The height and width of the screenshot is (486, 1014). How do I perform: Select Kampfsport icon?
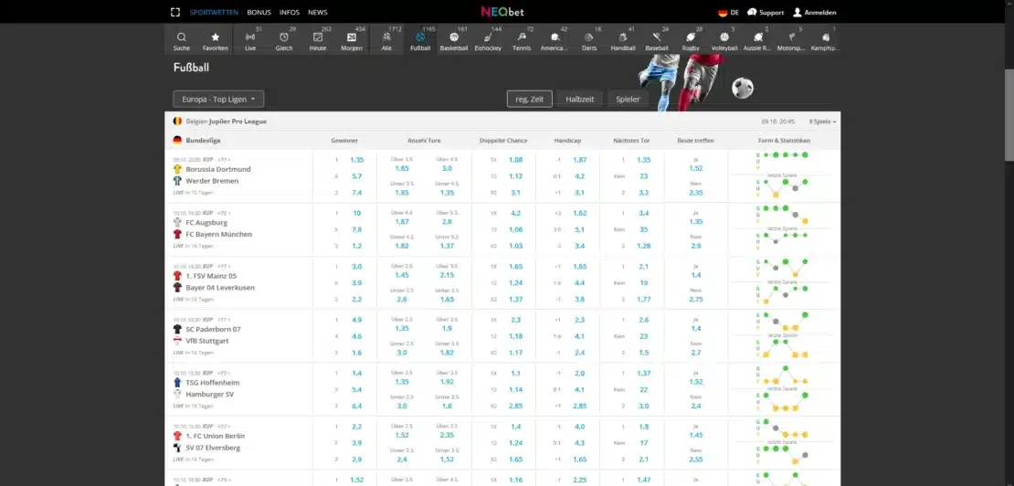coord(825,37)
